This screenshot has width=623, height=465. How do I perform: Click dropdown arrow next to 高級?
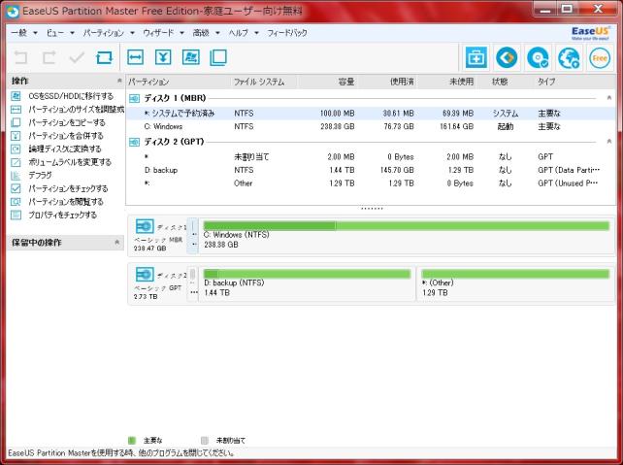[x=217, y=33]
